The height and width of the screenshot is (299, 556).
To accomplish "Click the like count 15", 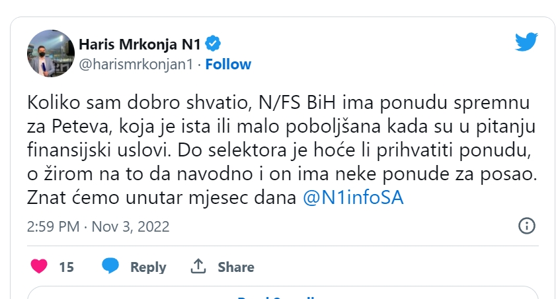I will tap(66, 267).
